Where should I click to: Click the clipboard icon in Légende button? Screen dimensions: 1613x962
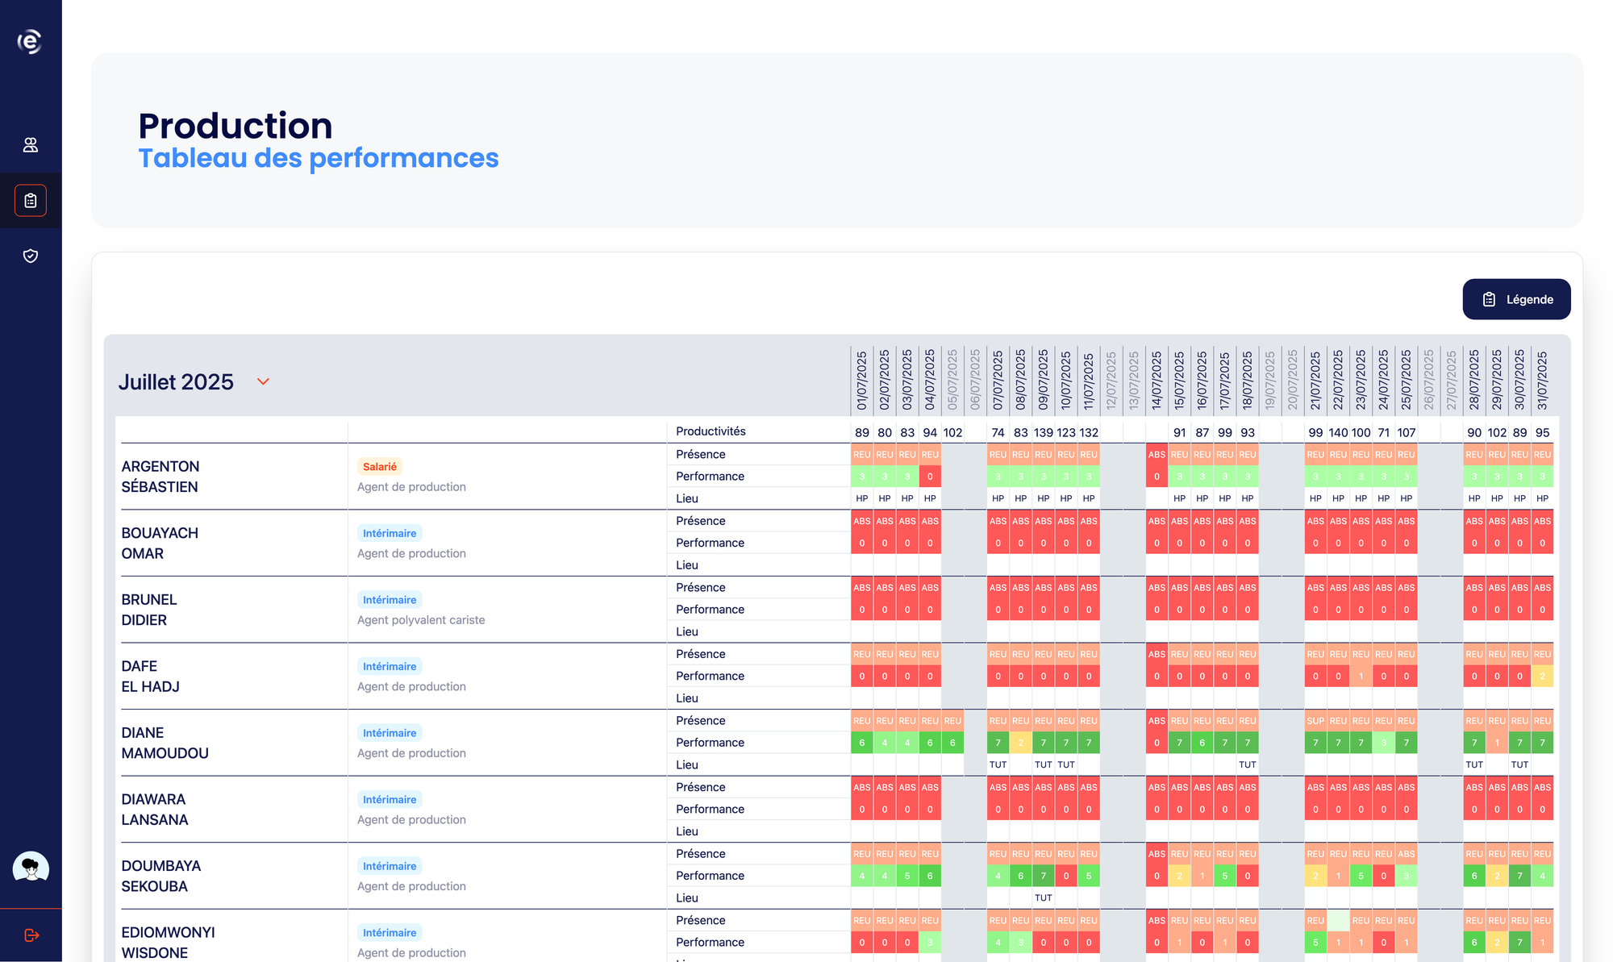tap(1489, 299)
